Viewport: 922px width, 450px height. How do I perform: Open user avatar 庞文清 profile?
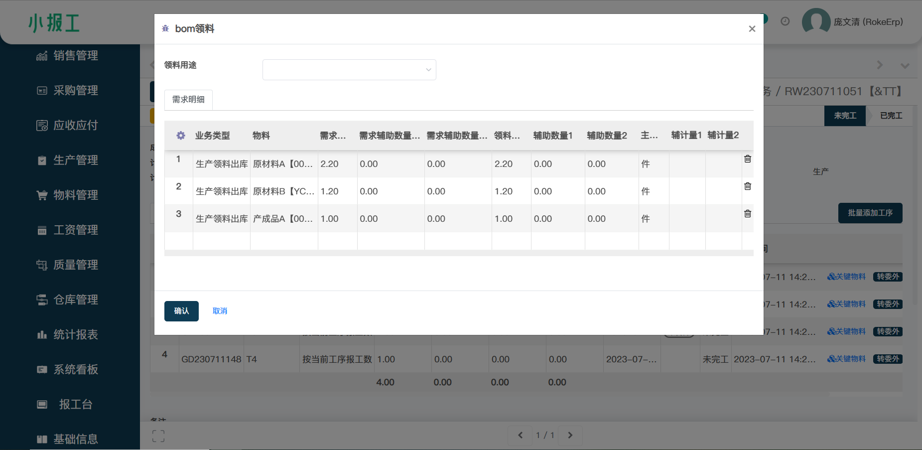tap(815, 22)
